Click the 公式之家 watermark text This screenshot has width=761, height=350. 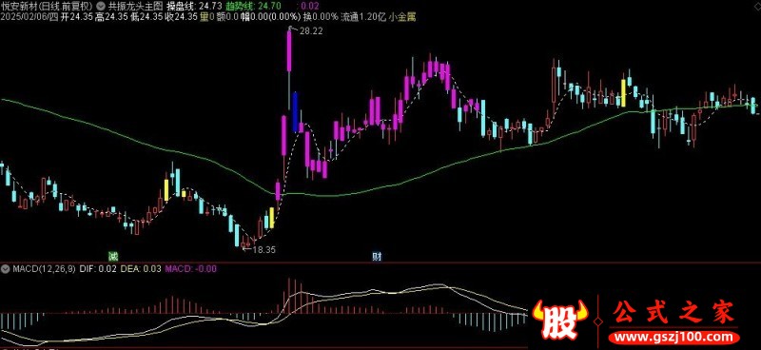click(675, 313)
